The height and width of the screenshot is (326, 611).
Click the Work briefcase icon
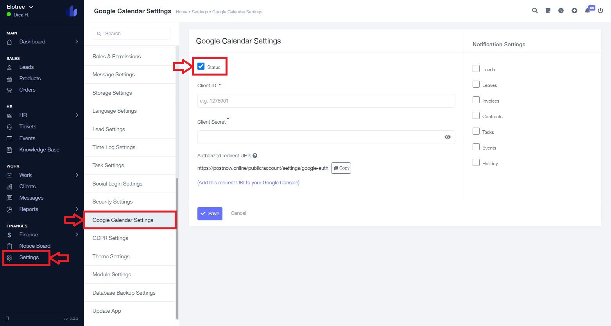click(x=9, y=175)
